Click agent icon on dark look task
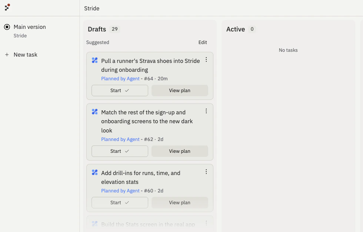This screenshot has width=363, height=232. [95, 112]
